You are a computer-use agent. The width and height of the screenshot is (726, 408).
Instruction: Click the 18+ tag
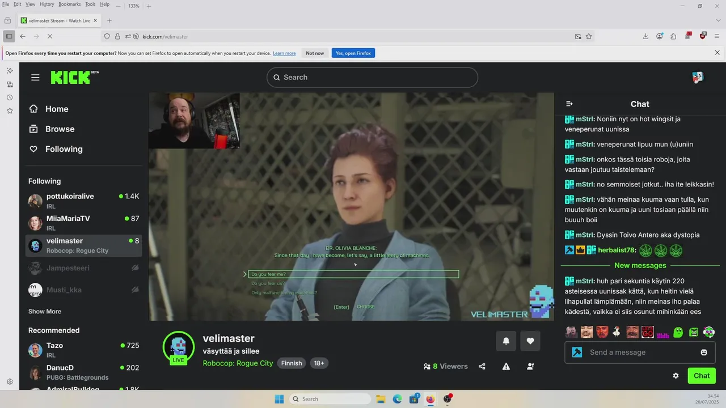tap(319, 363)
